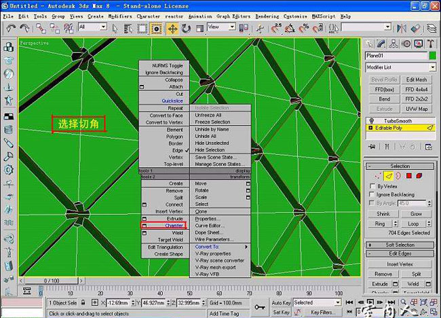Toggle TurboSmooth modifier lightbulb
The height and width of the screenshot is (318, 441).
point(372,121)
